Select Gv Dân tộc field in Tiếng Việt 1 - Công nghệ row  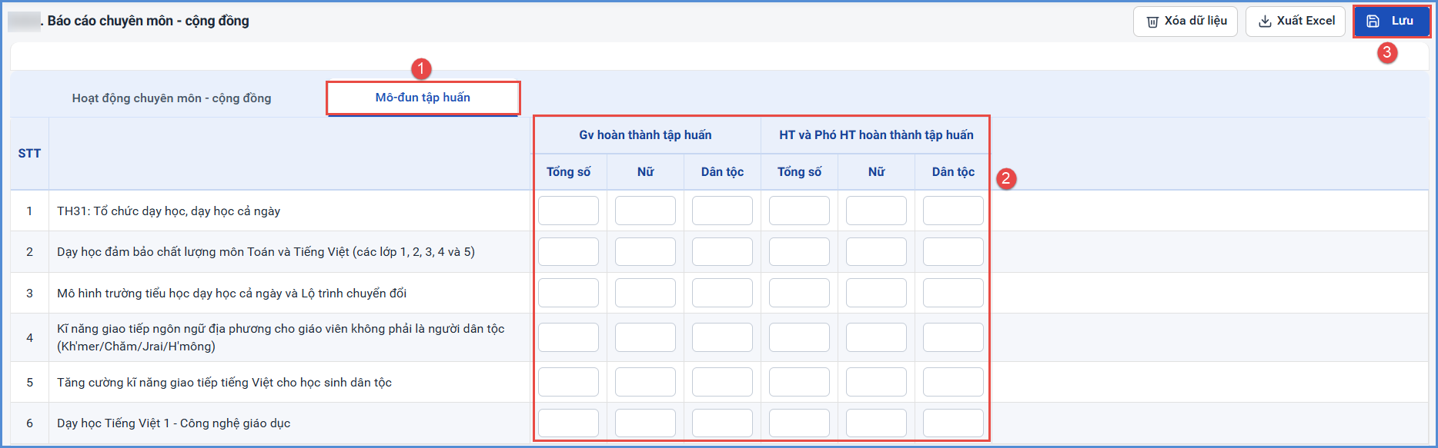[722, 423]
